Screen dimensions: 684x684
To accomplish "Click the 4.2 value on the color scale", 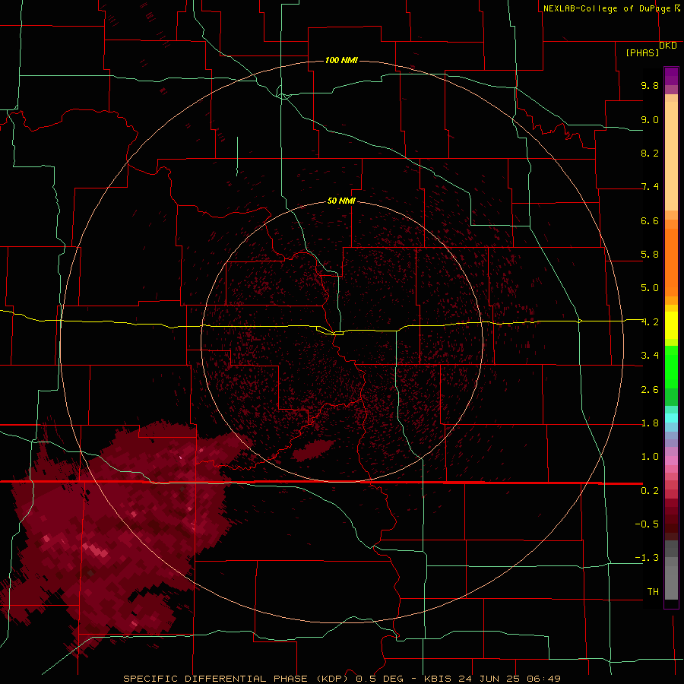I will 650,322.
